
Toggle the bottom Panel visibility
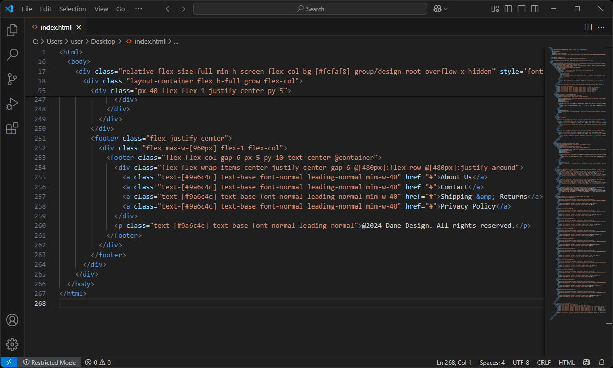point(522,9)
